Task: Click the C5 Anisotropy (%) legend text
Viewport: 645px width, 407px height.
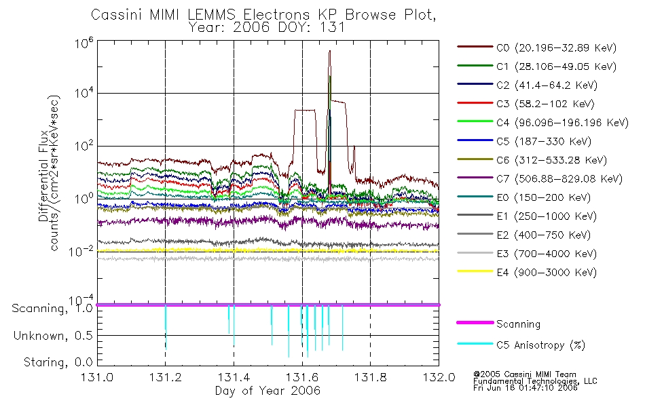Action: [x=540, y=345]
